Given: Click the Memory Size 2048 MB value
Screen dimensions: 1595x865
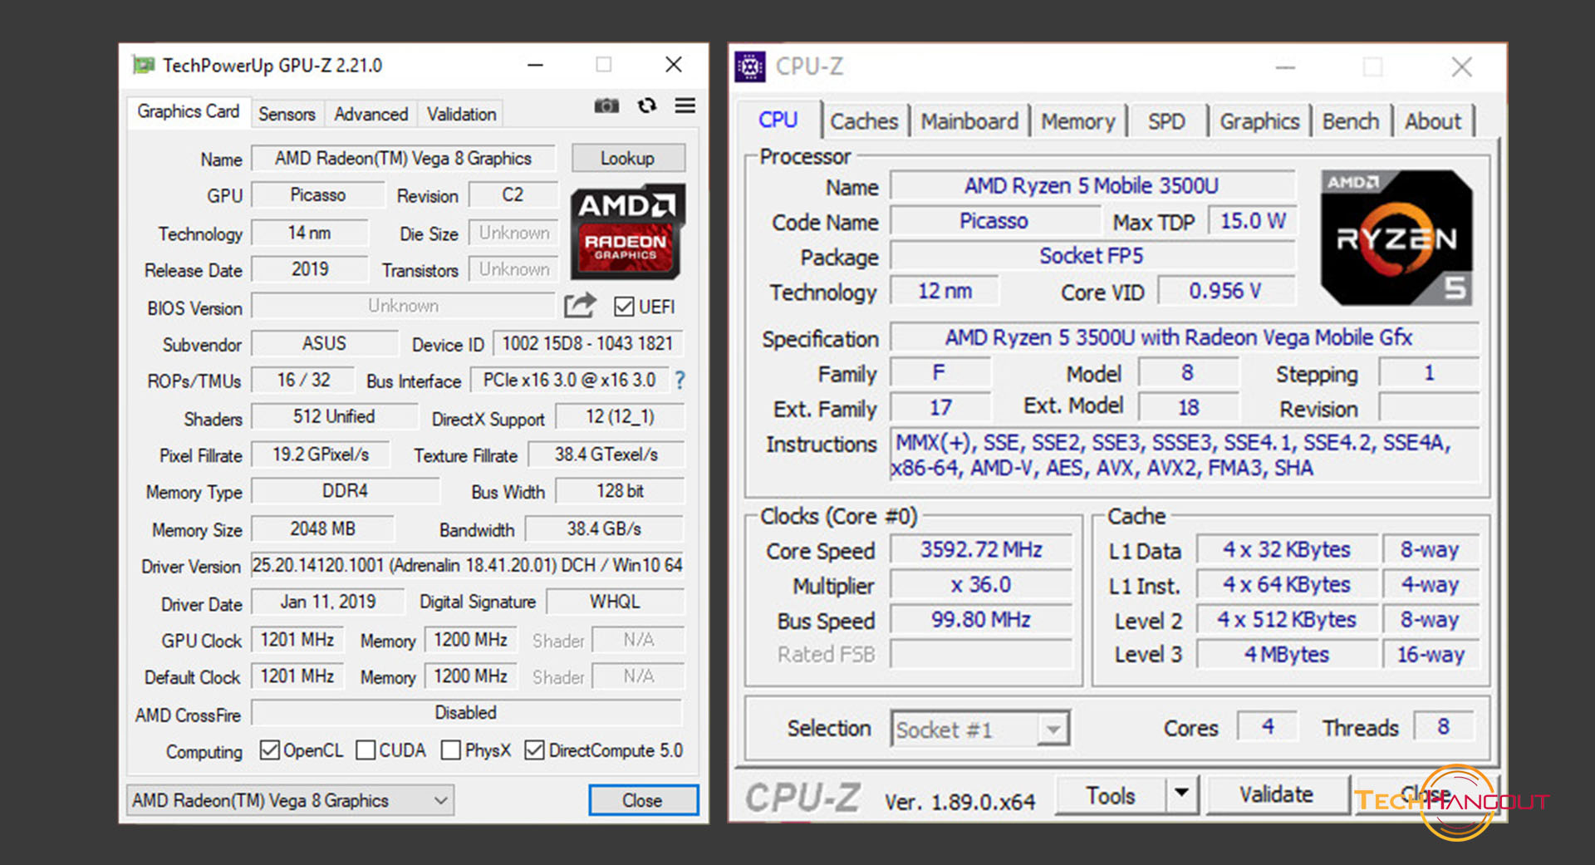Looking at the screenshot, I should click(322, 528).
